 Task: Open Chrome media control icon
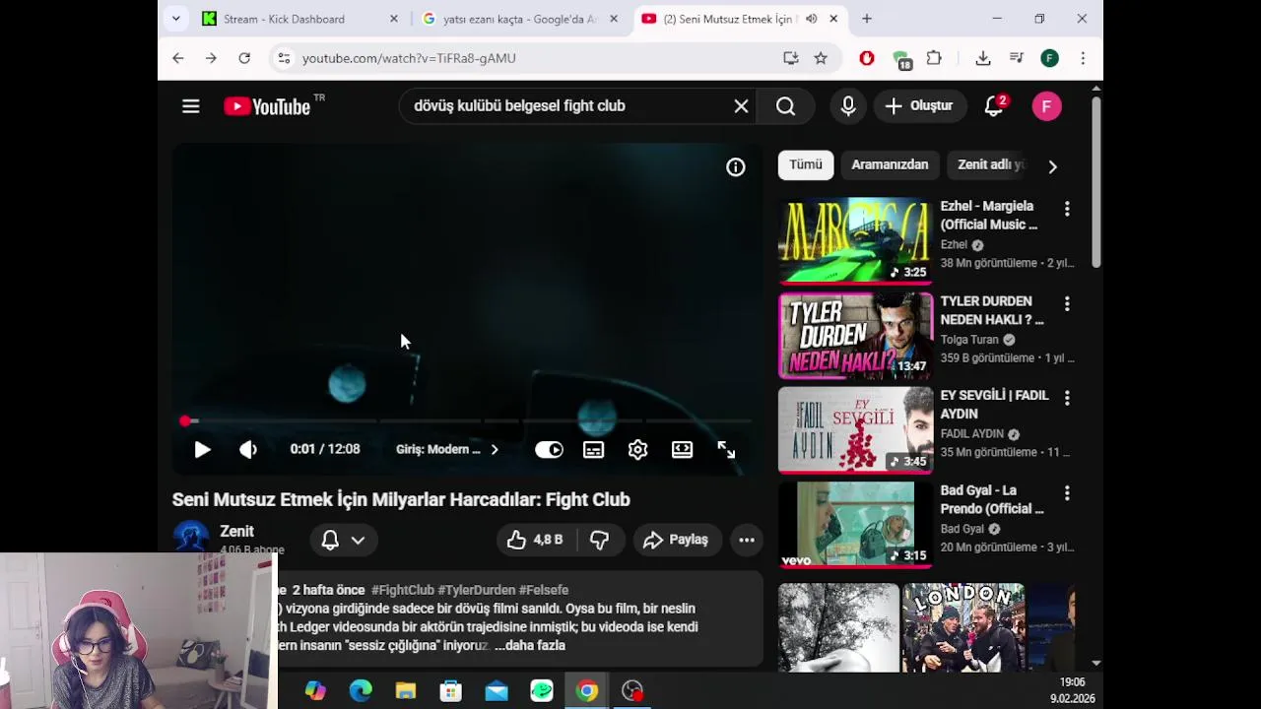[x=1016, y=58]
